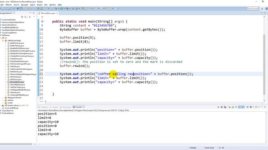Click the Open Type toolbar icon
Image resolution: width=268 pixels, height=150 pixels.
point(83,8)
